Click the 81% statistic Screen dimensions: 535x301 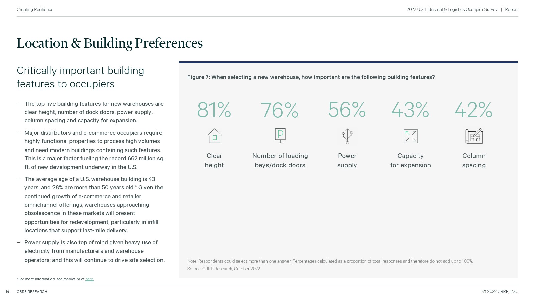click(x=214, y=110)
